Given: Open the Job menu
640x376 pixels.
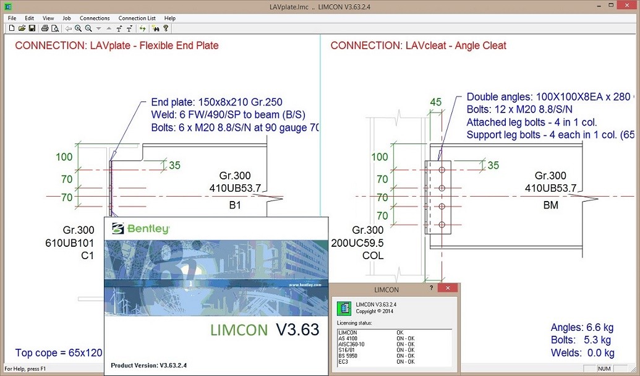Looking at the screenshot, I should coord(67,18).
